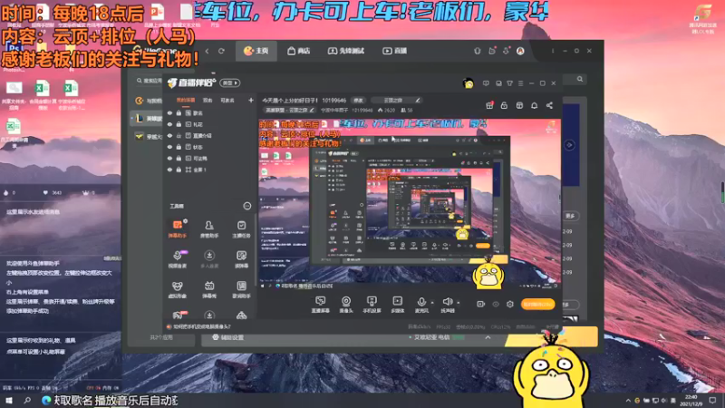Screen dimensions: 725x408
Task: Open the 多人连麦 download tool
Action: pos(209,259)
